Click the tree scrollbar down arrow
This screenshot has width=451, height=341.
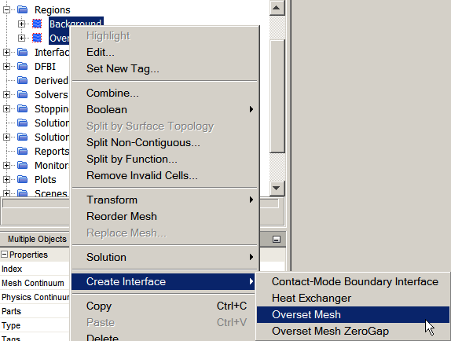(277, 188)
